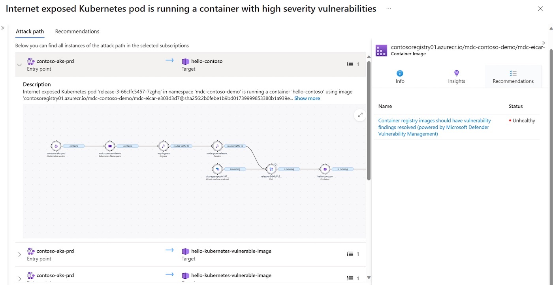Select the my-ingress Ingress node

point(164,146)
